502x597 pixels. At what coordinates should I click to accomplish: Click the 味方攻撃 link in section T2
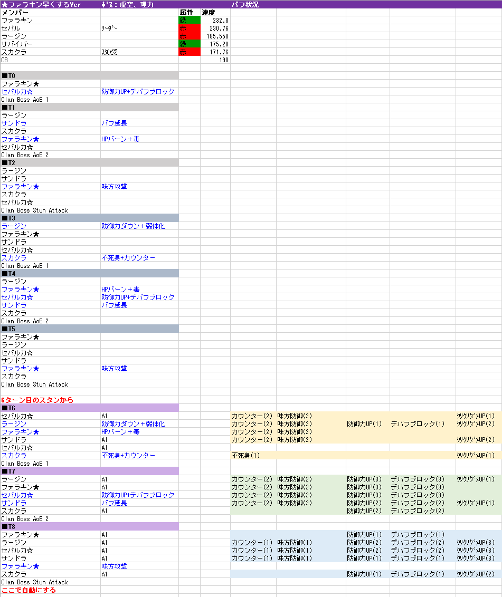click(113, 186)
